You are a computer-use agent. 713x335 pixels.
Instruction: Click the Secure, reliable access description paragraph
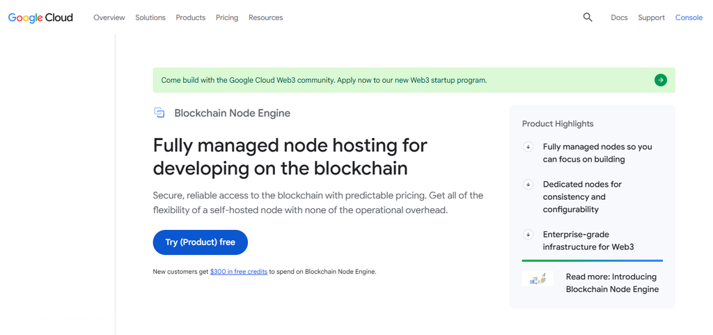click(x=318, y=203)
